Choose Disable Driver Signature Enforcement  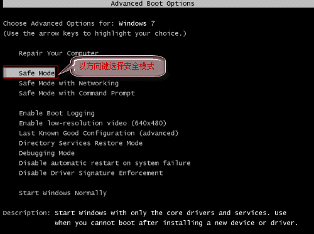90,173
